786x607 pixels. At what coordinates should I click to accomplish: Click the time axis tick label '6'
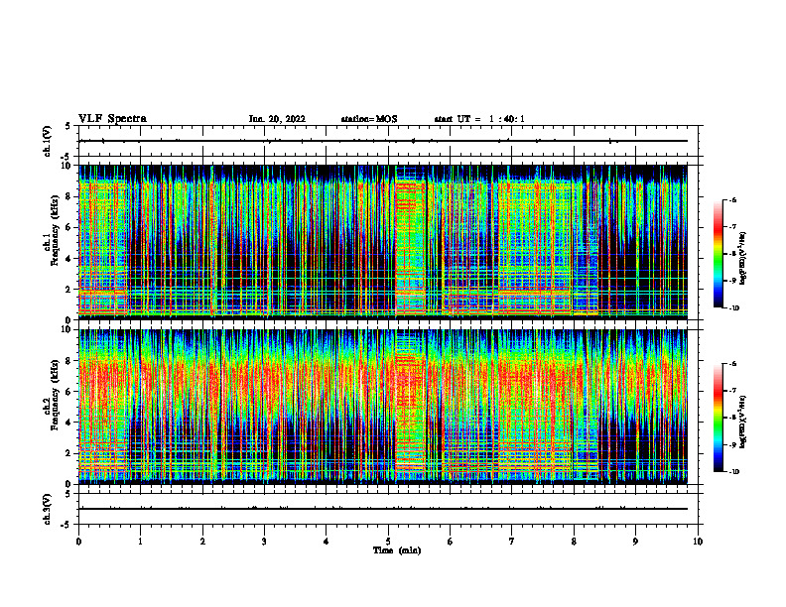tap(451, 542)
